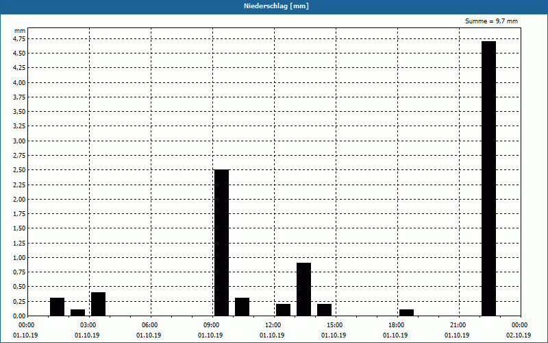The image size is (548, 343).
Task: Select the y-axis label "4,50"
Action: pyautogui.click(x=19, y=54)
